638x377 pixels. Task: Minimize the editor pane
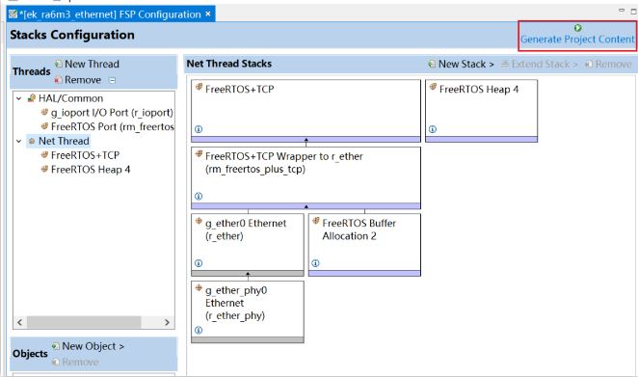tap(622, 11)
